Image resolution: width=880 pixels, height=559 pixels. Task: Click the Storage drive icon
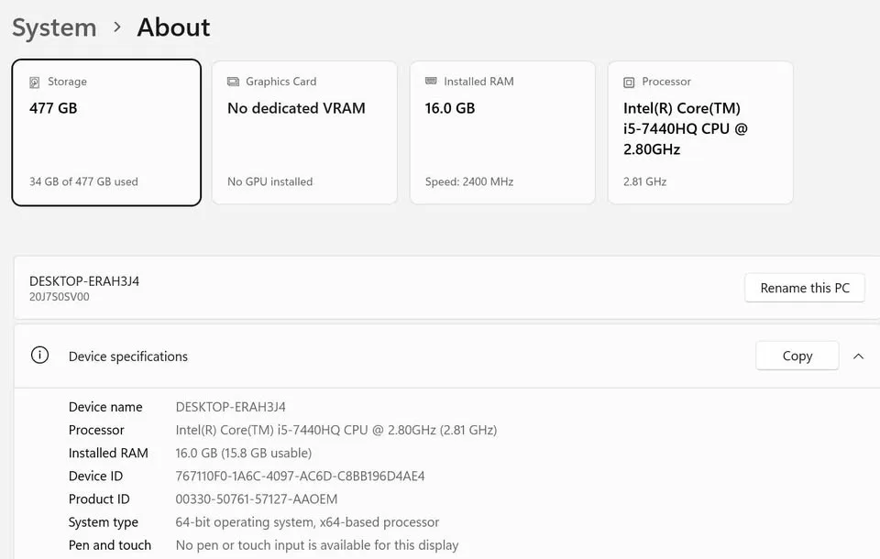pos(35,82)
